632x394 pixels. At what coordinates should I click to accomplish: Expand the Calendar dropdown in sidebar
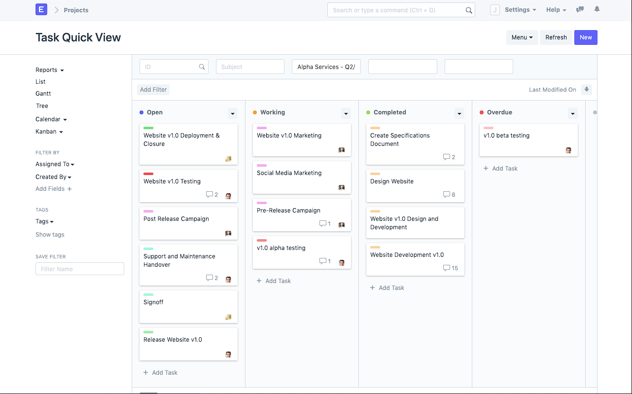[51, 119]
